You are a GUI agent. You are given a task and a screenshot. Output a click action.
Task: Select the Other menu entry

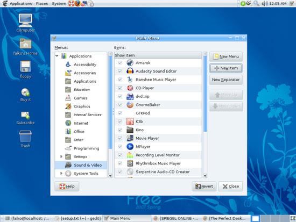click(x=79, y=140)
